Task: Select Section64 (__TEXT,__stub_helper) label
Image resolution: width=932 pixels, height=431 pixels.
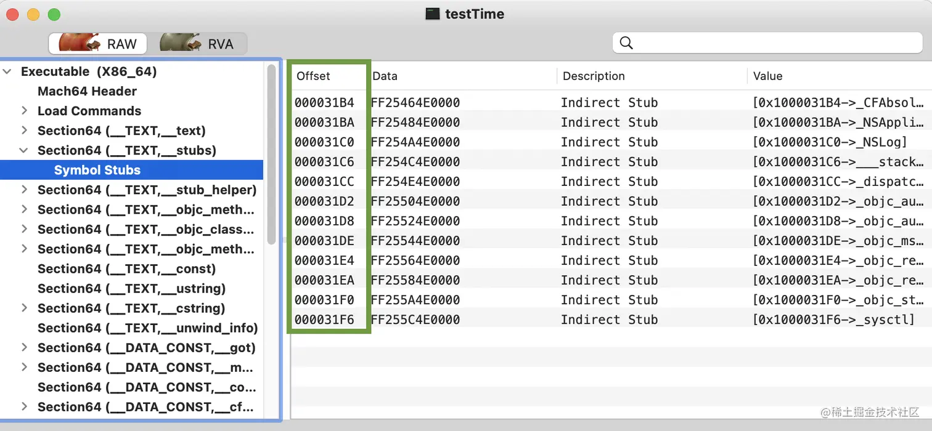Action: click(x=147, y=190)
